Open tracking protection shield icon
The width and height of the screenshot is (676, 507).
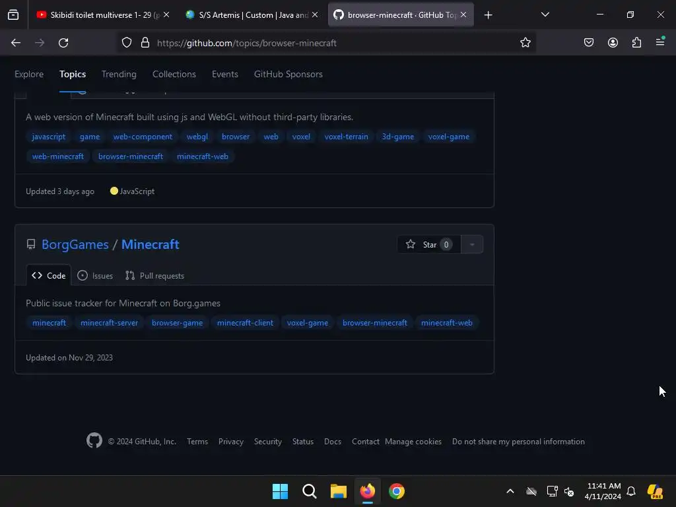pyautogui.click(x=126, y=43)
